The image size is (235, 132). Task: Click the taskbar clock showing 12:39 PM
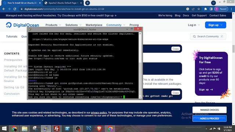(228, 129)
